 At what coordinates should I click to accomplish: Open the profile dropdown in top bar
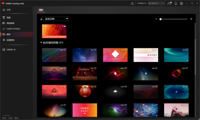coord(156,3)
